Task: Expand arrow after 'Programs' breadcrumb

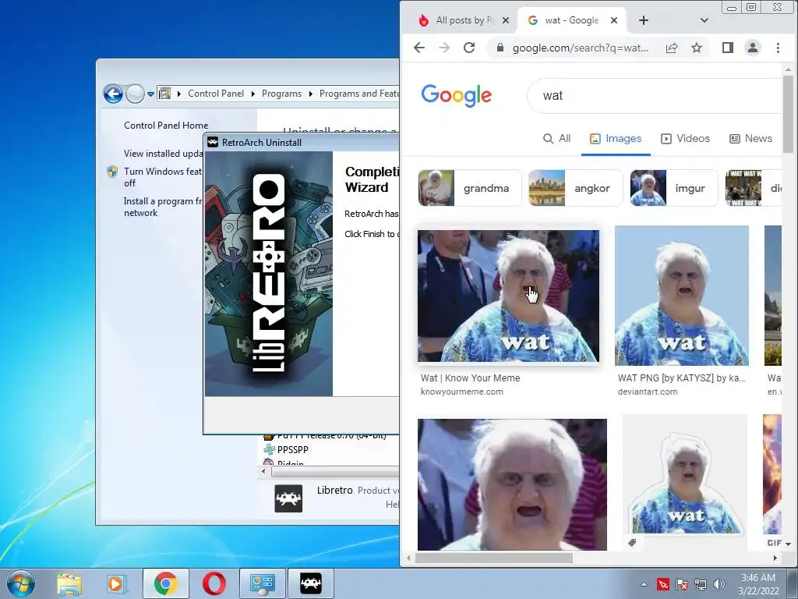Action: click(310, 94)
